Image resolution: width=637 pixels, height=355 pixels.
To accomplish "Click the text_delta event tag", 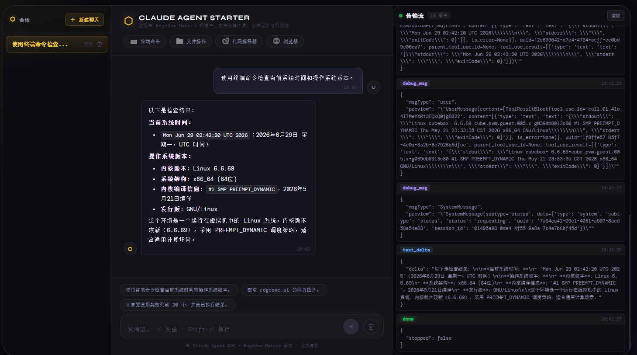I will tap(416, 250).
